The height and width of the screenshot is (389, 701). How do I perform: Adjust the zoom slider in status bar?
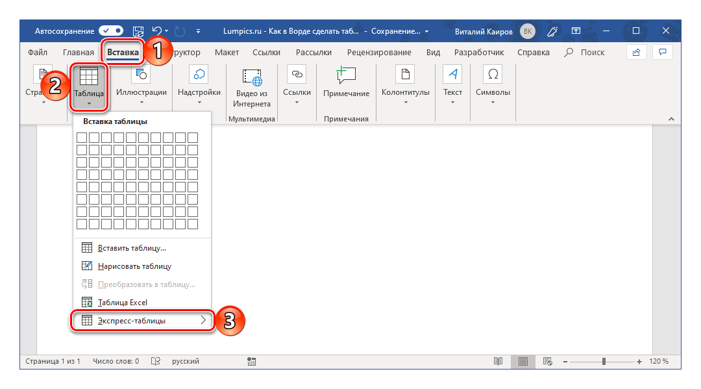click(x=604, y=361)
